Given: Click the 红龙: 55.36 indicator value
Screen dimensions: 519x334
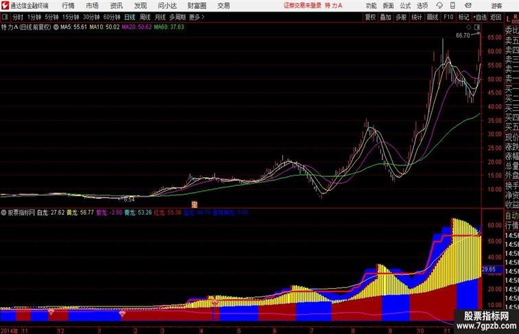Looking at the screenshot, I should (x=168, y=213).
